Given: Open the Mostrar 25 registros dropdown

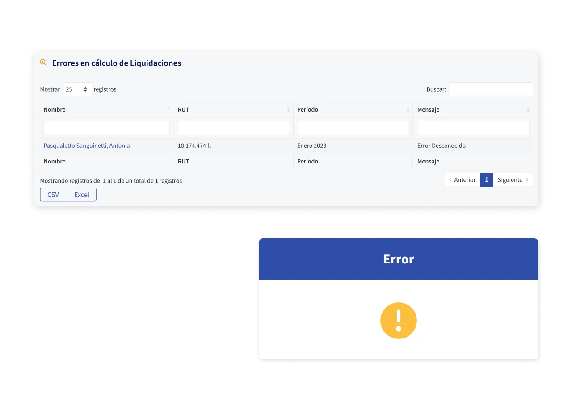Looking at the screenshot, I should (77, 89).
